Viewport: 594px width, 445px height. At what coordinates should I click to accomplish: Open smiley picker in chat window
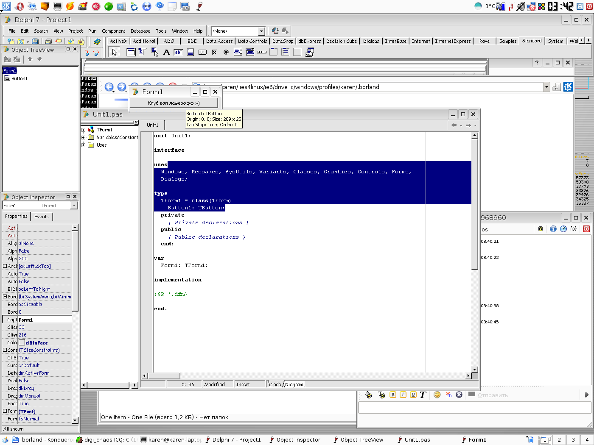(x=437, y=395)
